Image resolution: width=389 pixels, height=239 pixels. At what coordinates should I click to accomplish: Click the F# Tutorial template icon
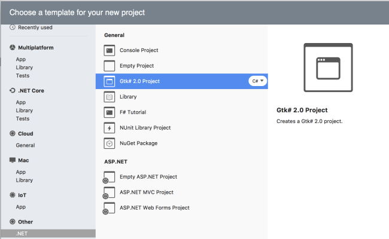click(x=109, y=112)
